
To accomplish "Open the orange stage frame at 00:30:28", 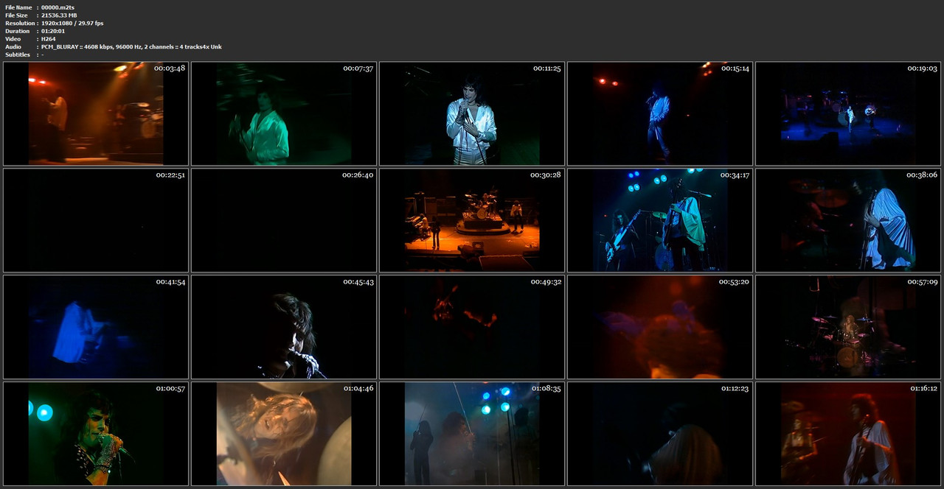I will 472,220.
